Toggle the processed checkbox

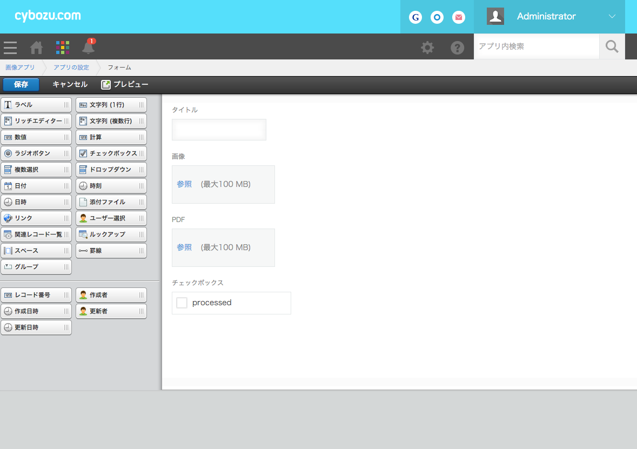(182, 303)
